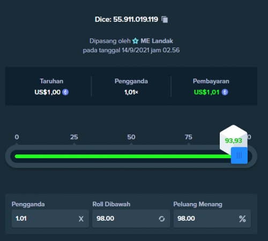This screenshot has height=241, width=268.
Task: Copy the Dice bet ID
Action: 165,19
